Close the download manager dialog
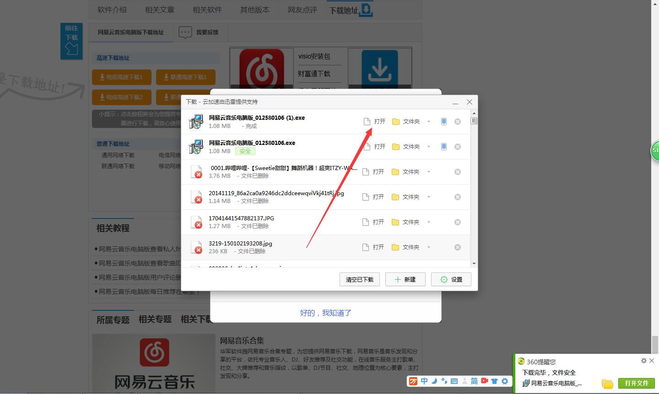 [470, 102]
